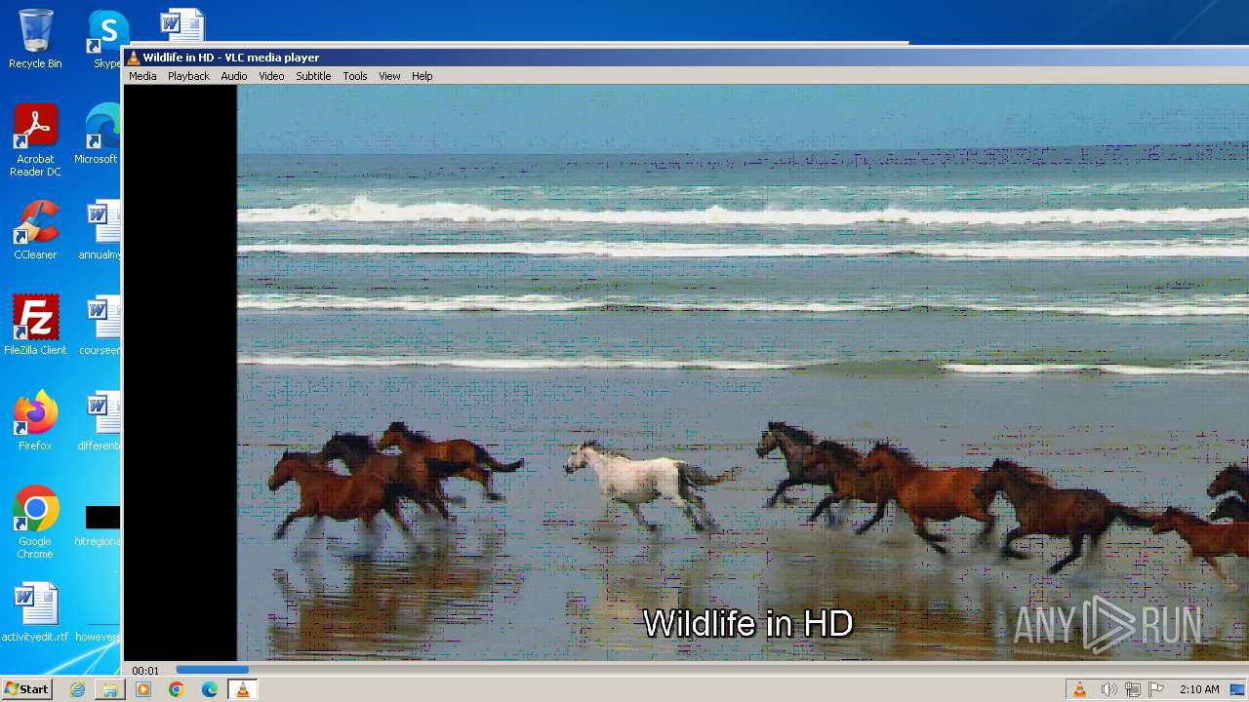1249x702 pixels.
Task: Click the 2:10 AM system clock
Action: [x=1199, y=689]
